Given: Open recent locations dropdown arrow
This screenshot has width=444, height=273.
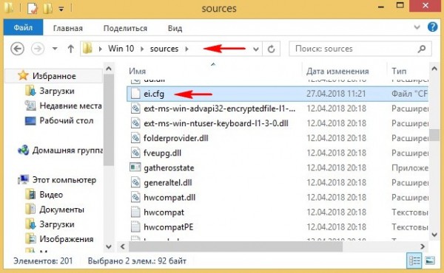Looking at the screenshot, I should (x=55, y=49).
